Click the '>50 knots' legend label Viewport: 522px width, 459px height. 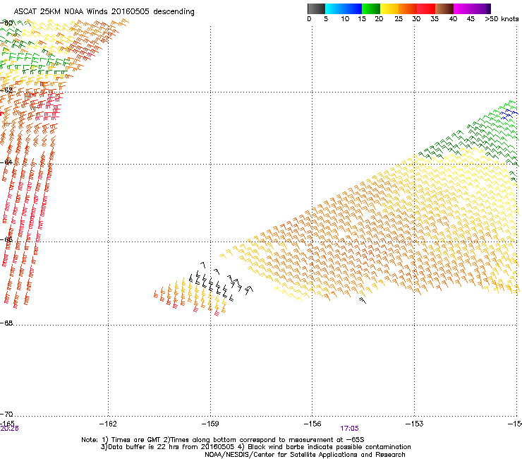point(502,19)
